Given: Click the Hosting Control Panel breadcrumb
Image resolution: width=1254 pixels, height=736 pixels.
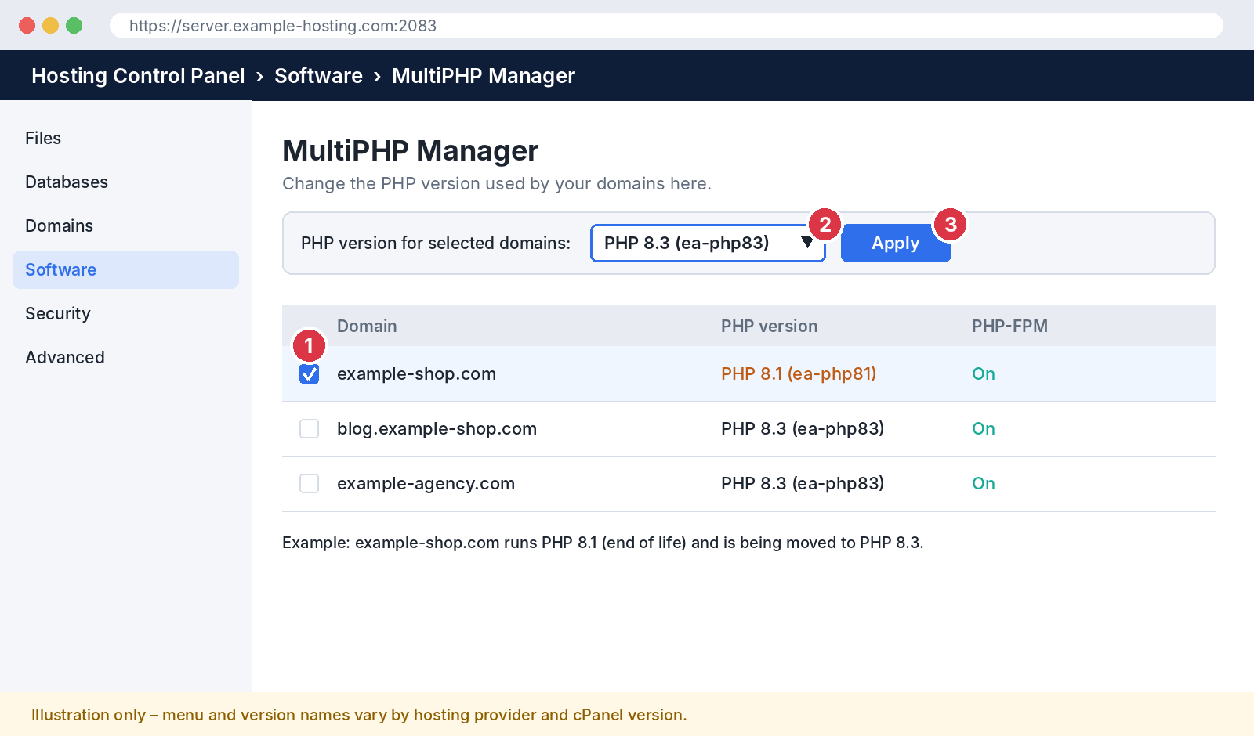Looking at the screenshot, I should point(138,76).
